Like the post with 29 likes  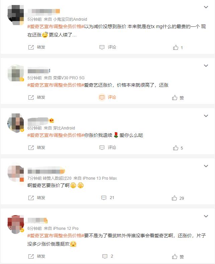[178, 198]
